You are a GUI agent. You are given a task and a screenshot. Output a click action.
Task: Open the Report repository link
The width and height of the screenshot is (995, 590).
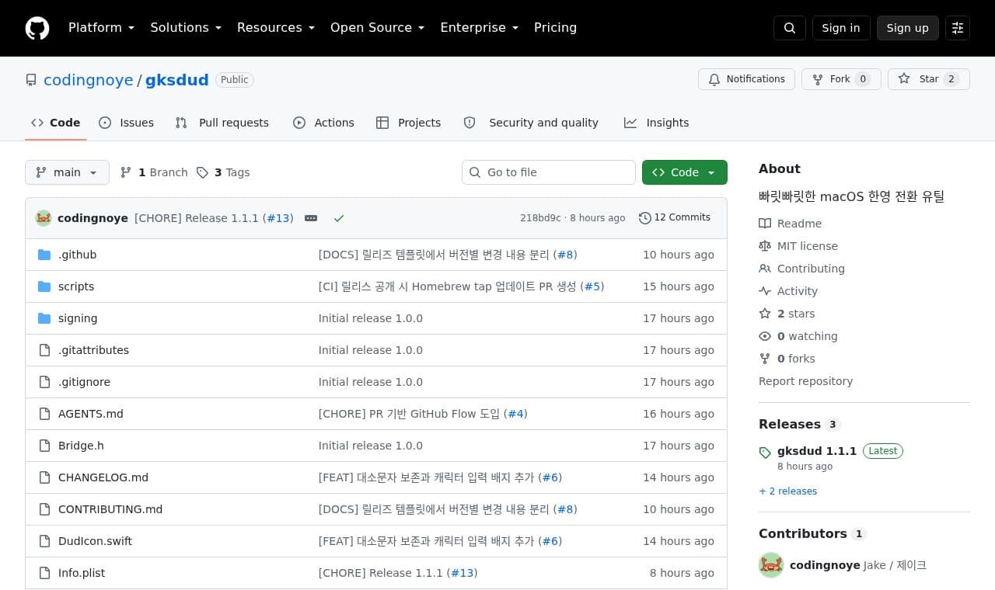click(x=805, y=381)
